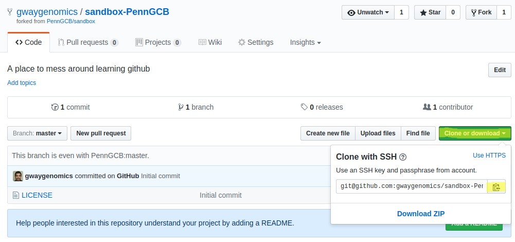View the 1 commit history

coord(70,107)
